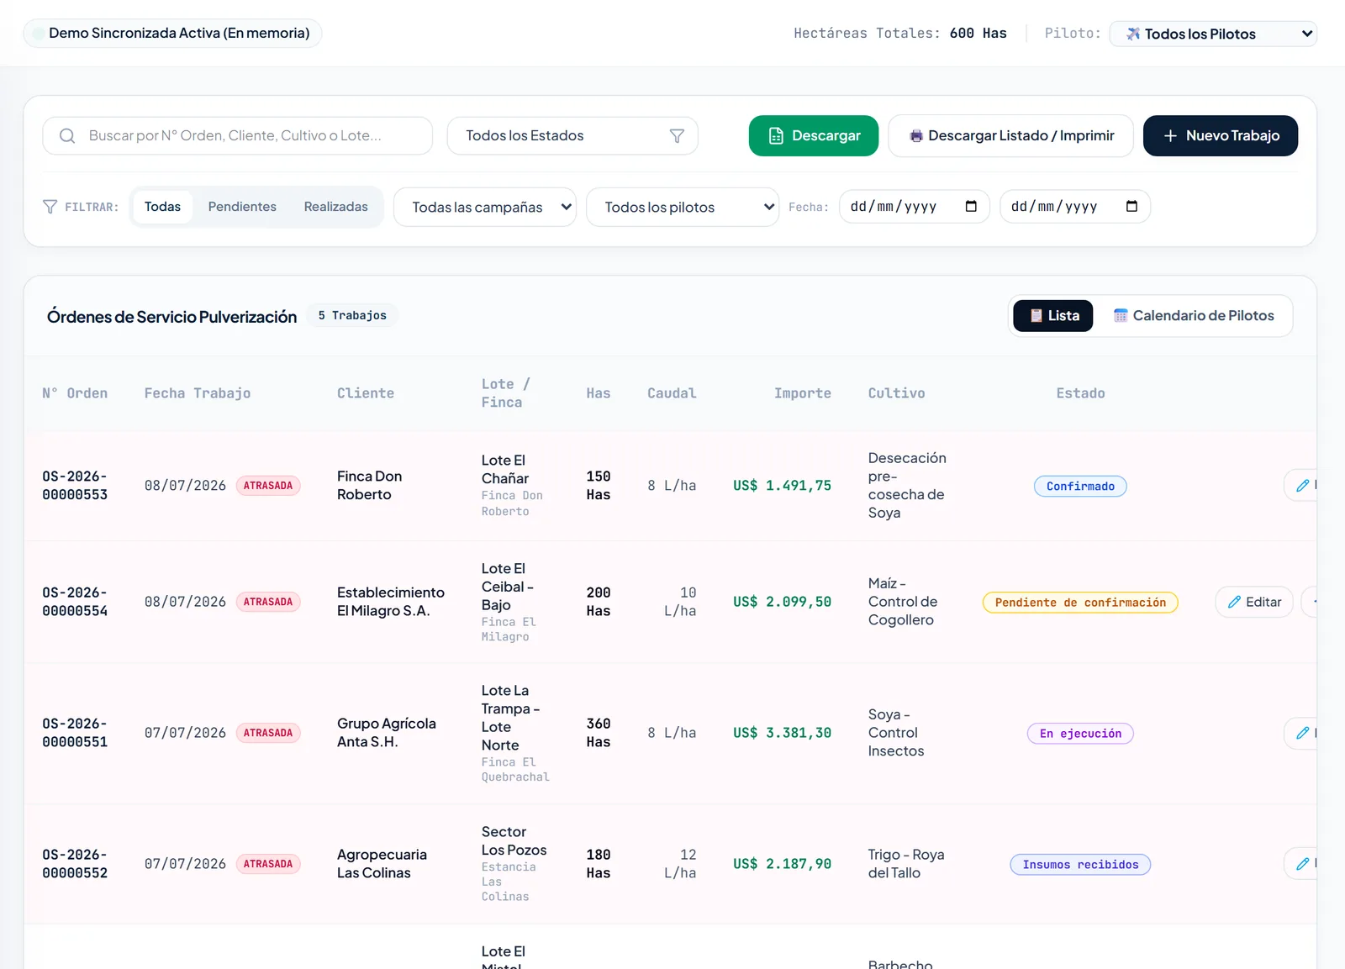The width and height of the screenshot is (1345, 969).
Task: Select the Todas filter tab
Action: (162, 207)
